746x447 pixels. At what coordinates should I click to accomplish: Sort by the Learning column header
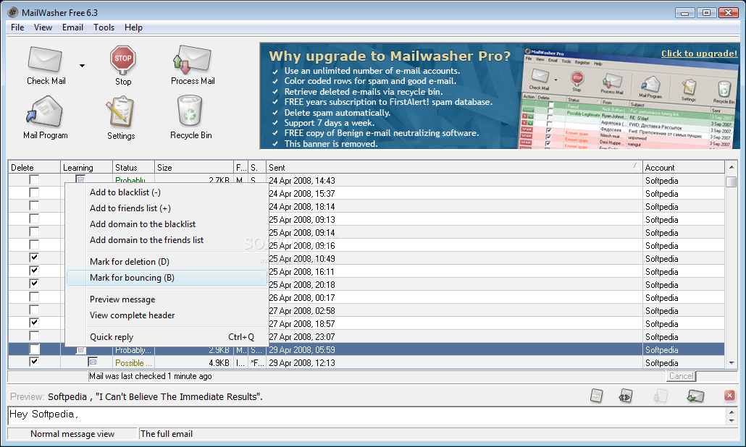coord(86,167)
